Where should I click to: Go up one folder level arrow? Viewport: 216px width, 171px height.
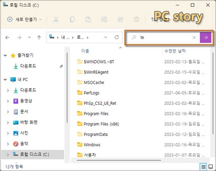(x=39, y=37)
